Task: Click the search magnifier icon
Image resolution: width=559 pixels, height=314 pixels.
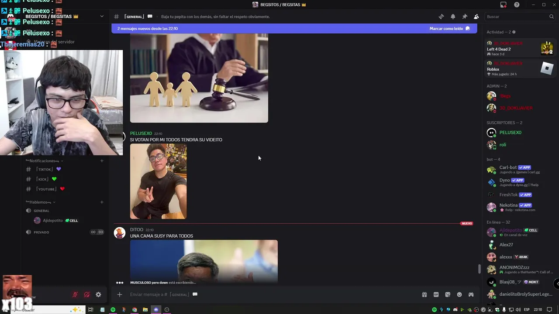Action: point(551,17)
